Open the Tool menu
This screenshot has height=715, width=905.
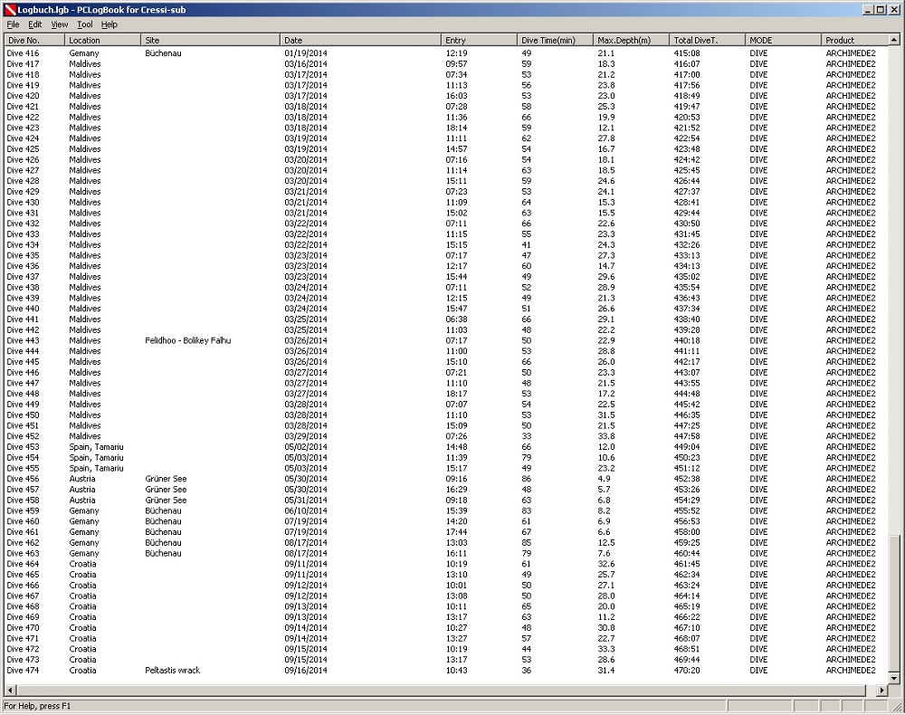point(85,24)
